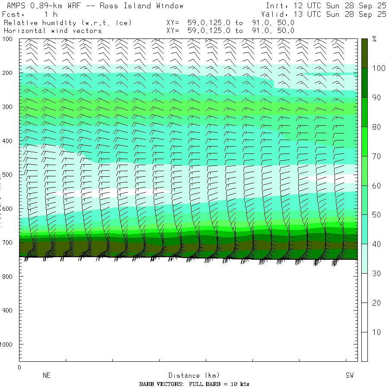Click the "Distance (km)" axis title

194,375
